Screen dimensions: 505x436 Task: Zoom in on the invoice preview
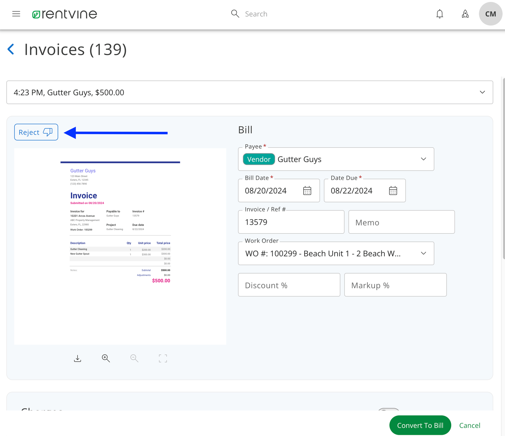(x=105, y=358)
